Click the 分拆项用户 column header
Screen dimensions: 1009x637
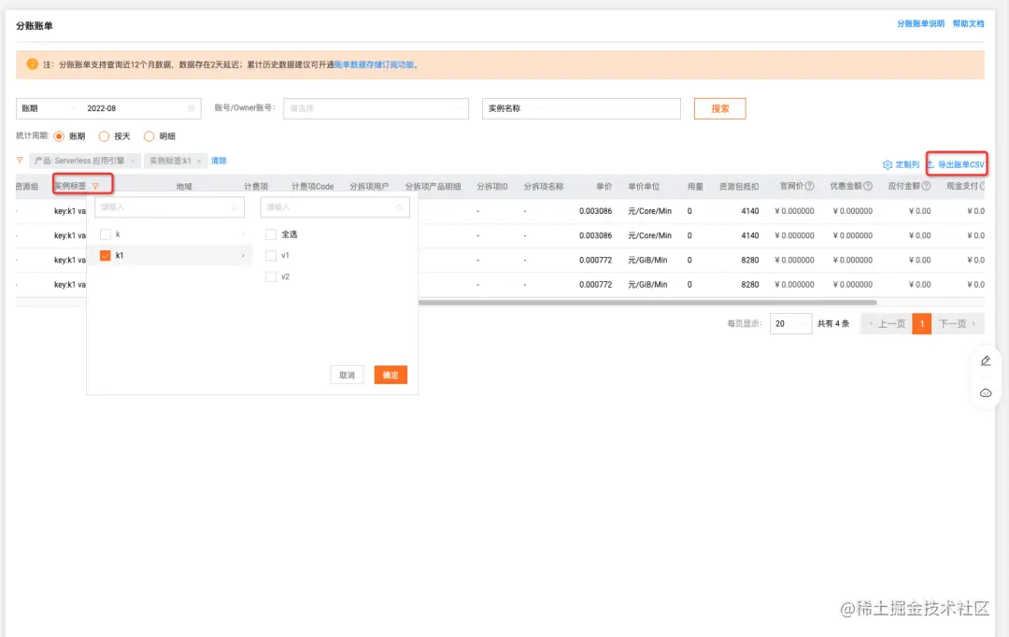tap(369, 187)
